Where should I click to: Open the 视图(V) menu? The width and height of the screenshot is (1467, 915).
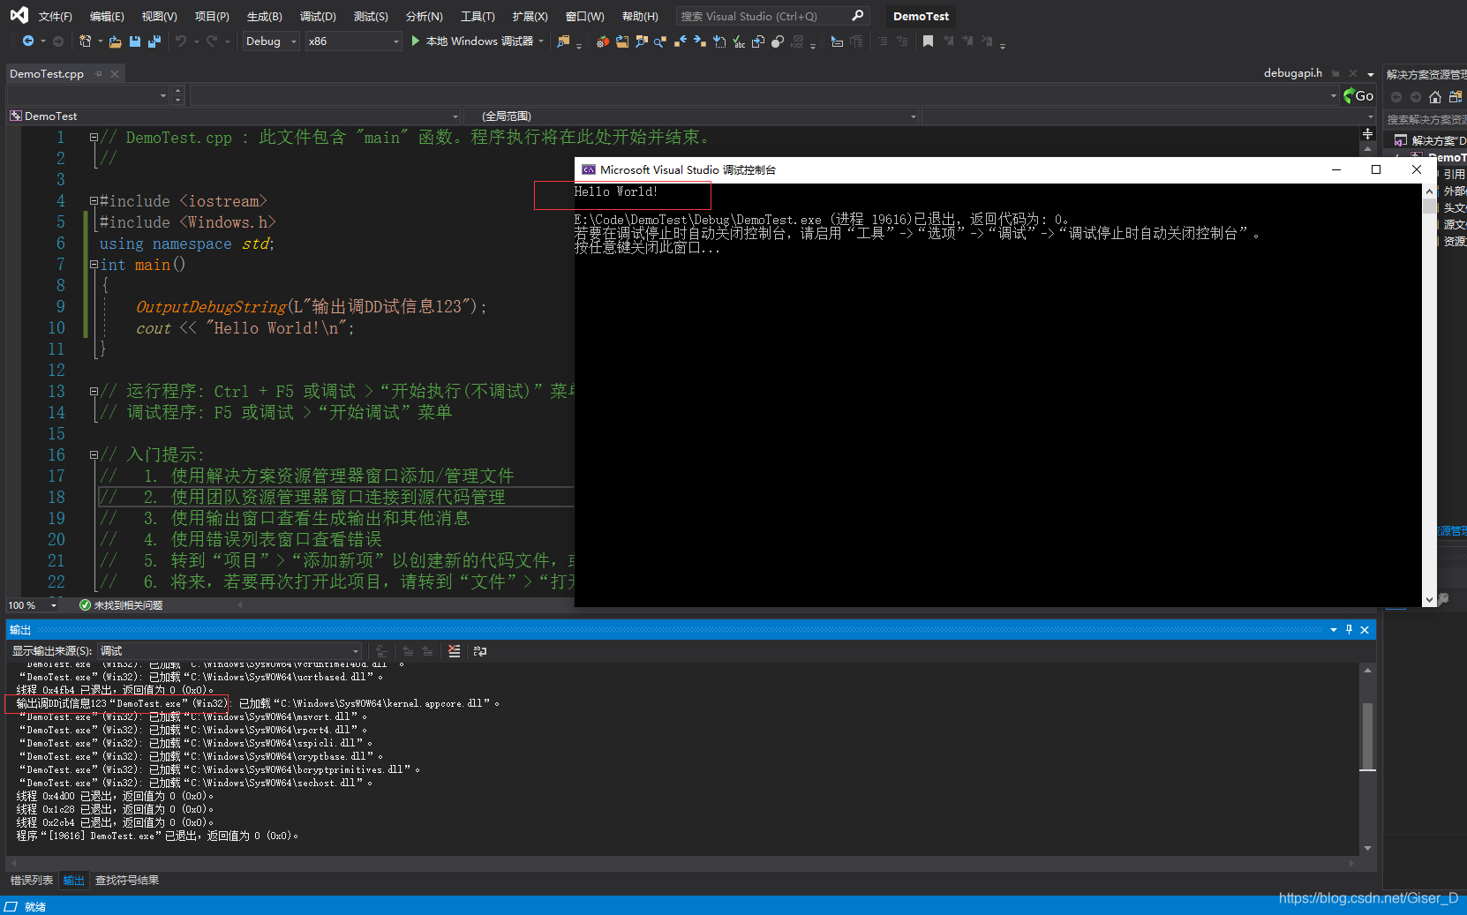pos(159,17)
